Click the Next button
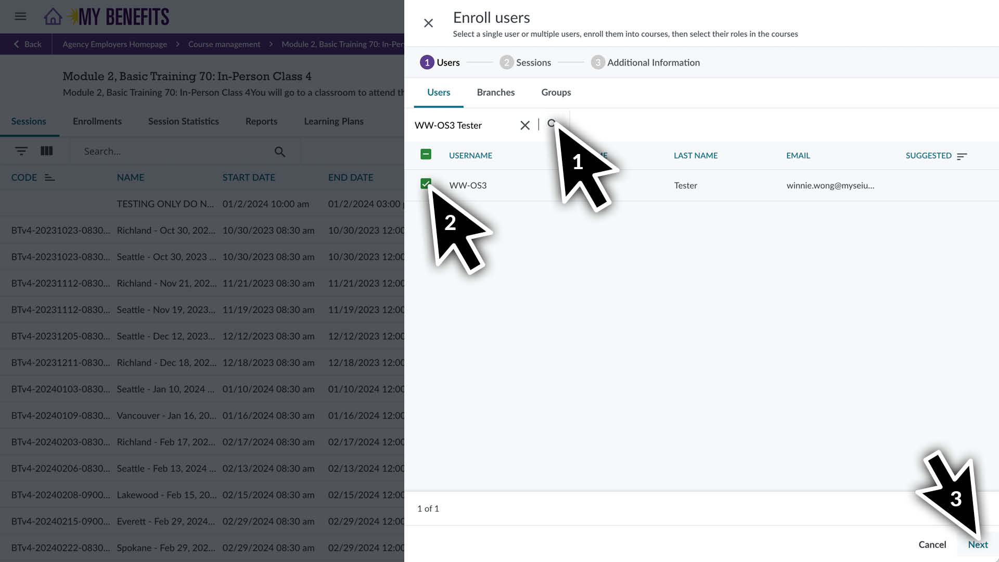 [977, 544]
